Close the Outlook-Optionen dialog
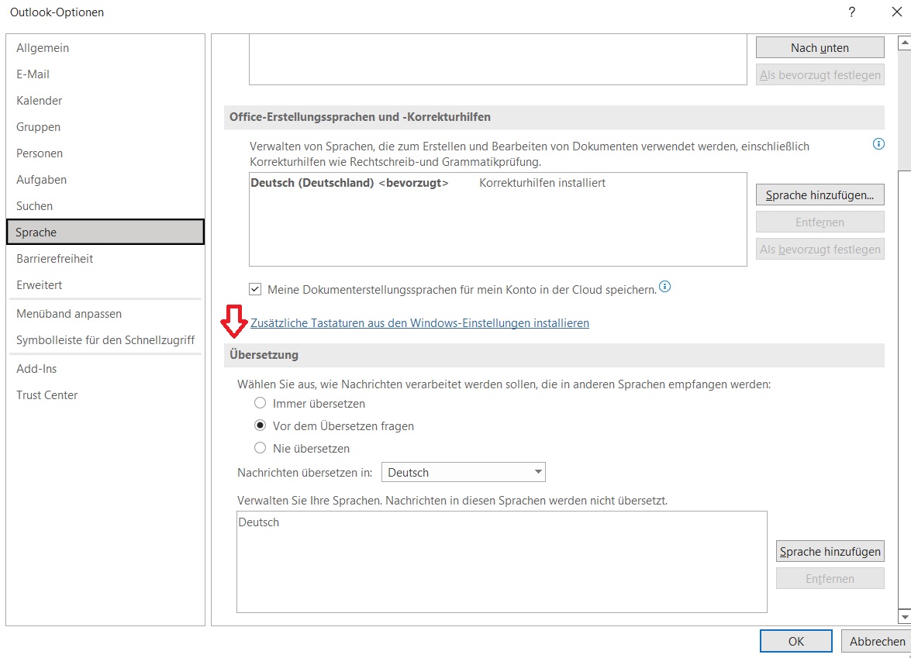 [x=896, y=12]
